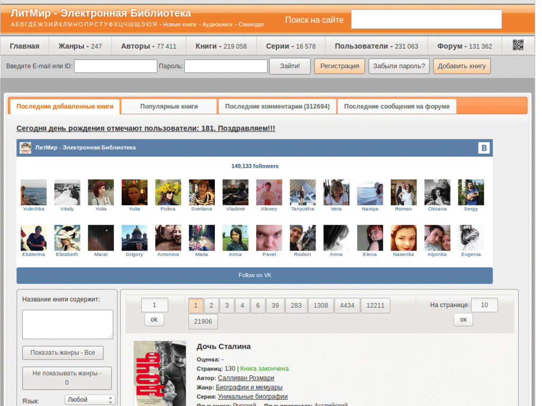Open Elizabeth's follower avatar
This screenshot has width=542, height=406.
point(67,238)
